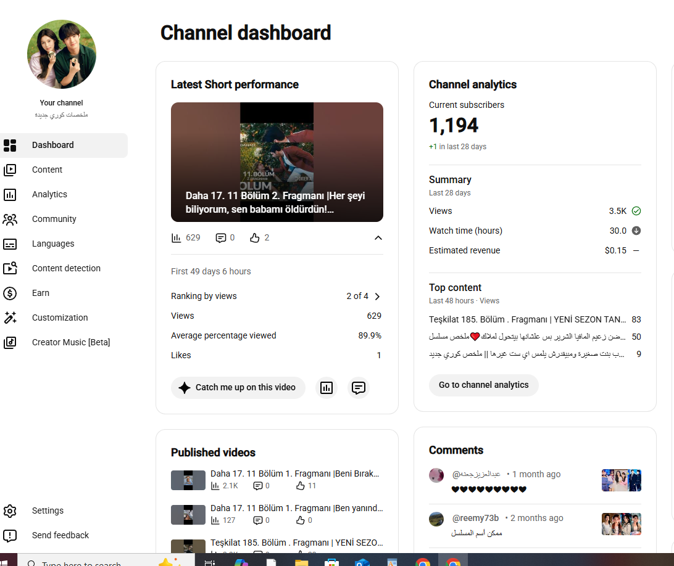Image resolution: width=674 pixels, height=566 pixels.
Task: Open Customization page label
Action: pyautogui.click(x=60, y=318)
